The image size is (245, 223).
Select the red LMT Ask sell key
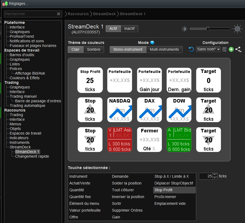[x=120, y=139]
